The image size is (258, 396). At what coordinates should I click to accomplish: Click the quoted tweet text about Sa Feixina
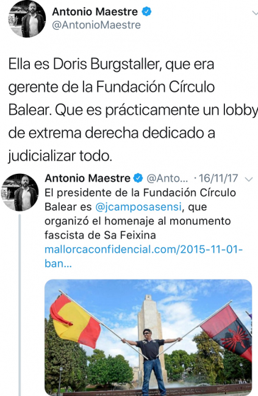coord(140,214)
